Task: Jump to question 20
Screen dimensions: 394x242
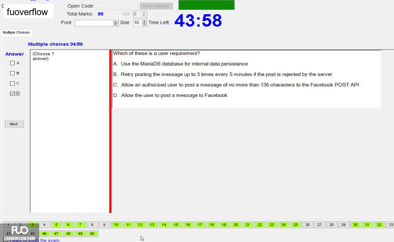Action: point(236,225)
